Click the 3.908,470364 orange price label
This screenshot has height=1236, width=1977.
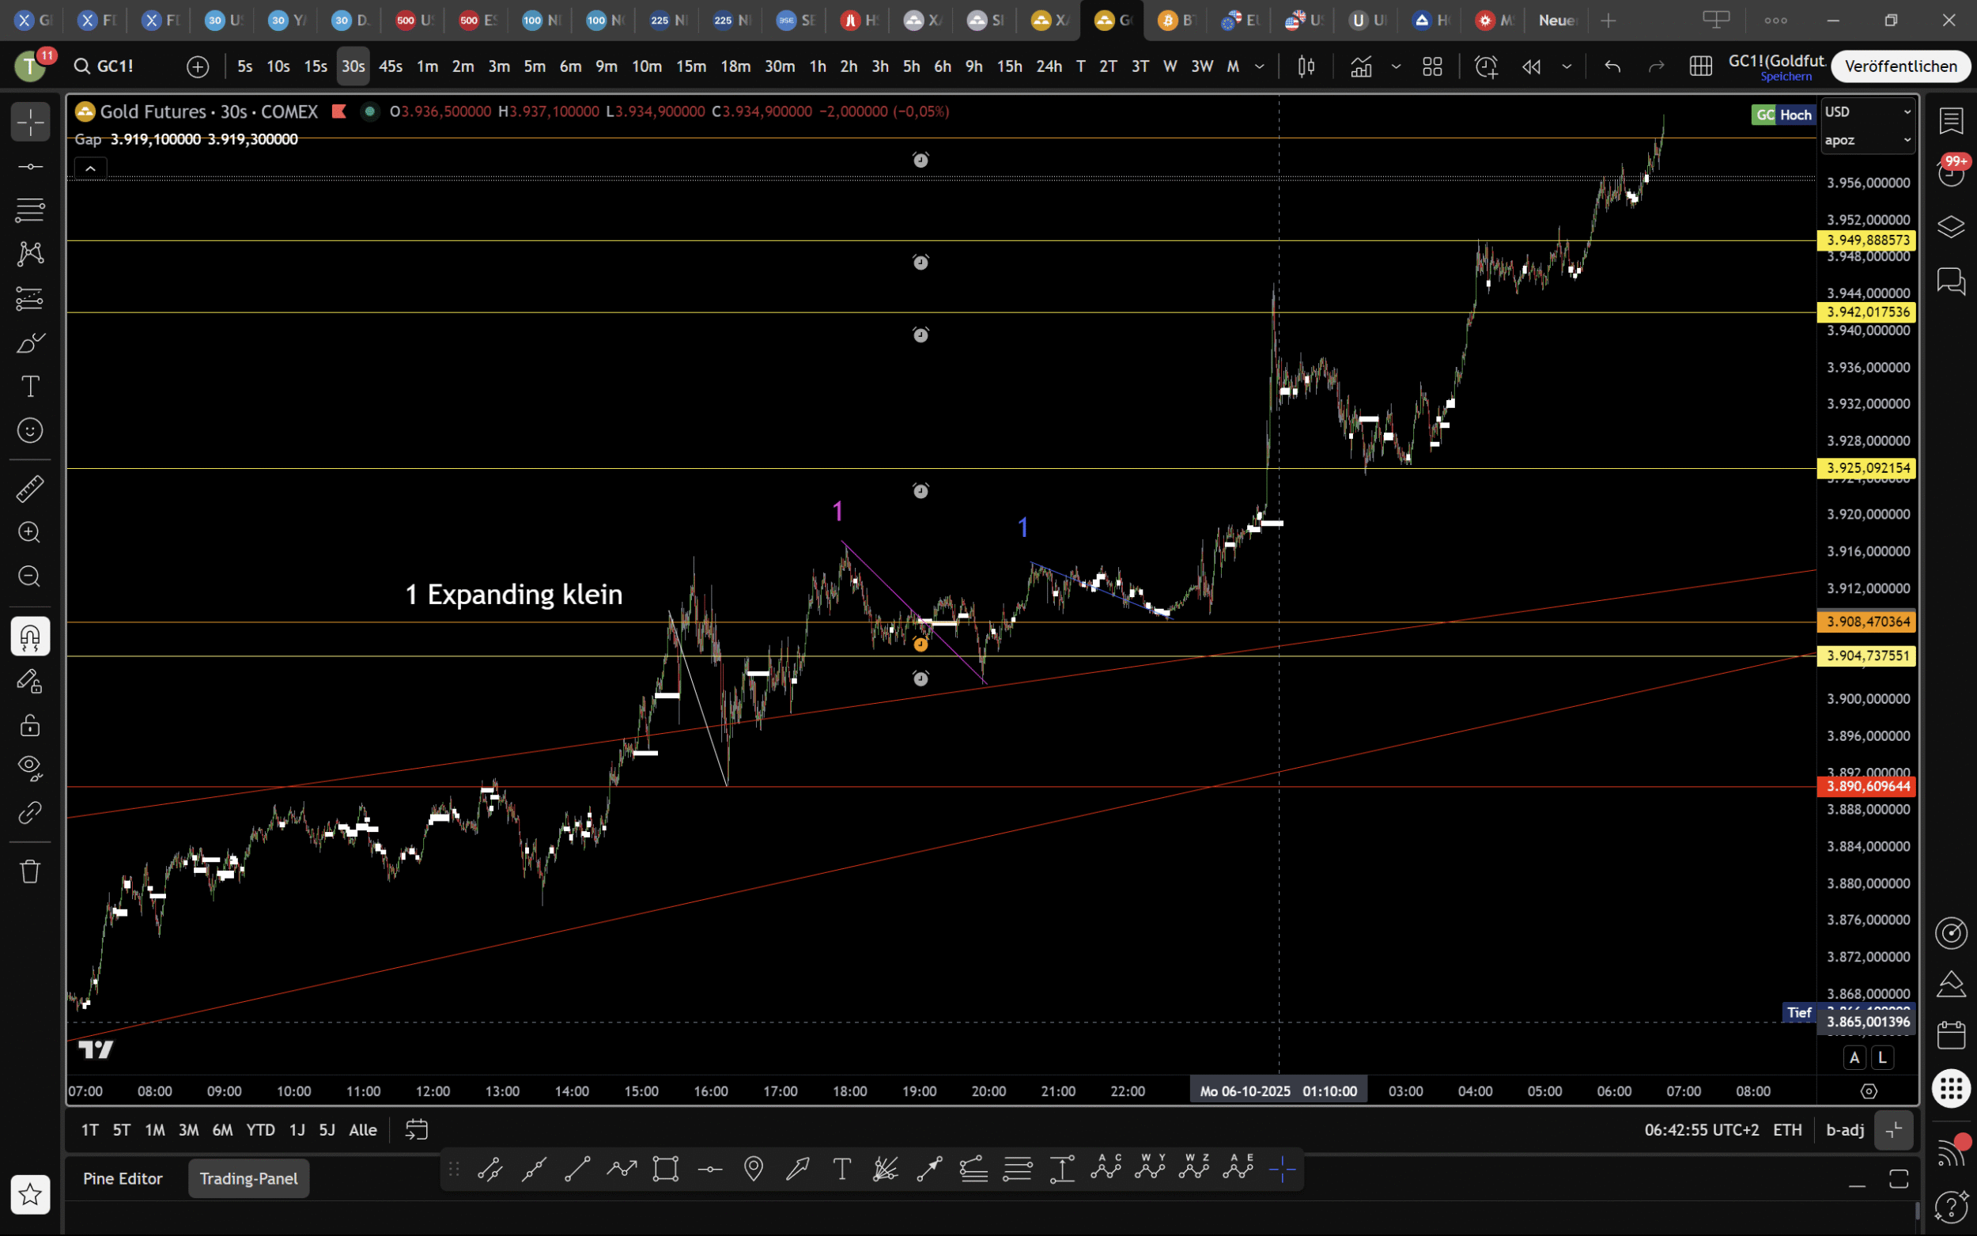(x=1868, y=622)
